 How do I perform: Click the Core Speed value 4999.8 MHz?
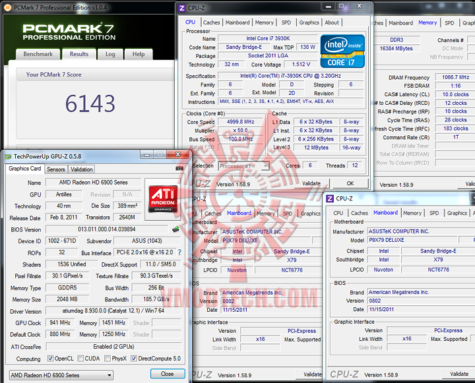(x=241, y=122)
